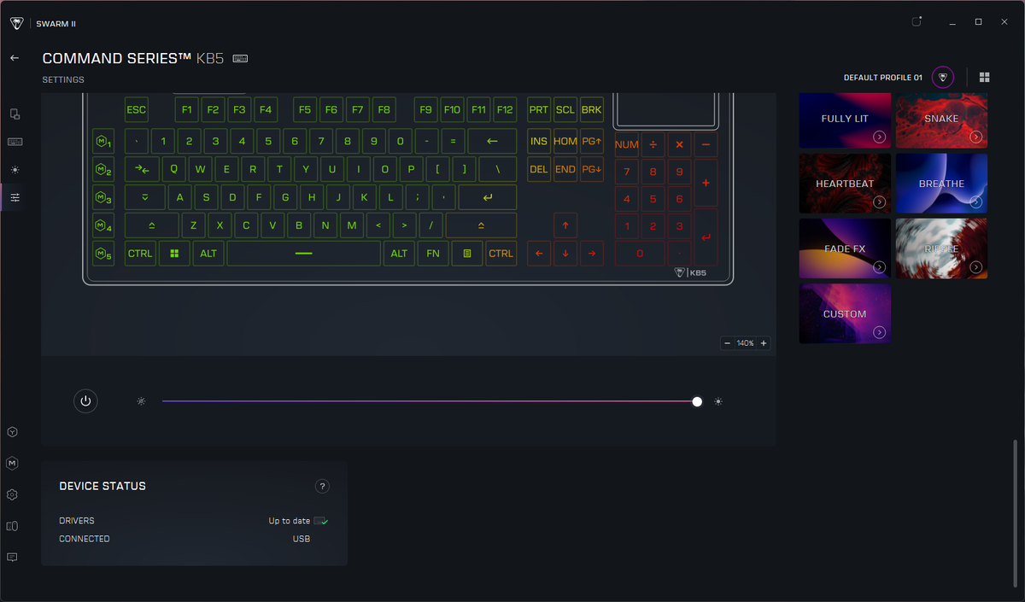Viewport: 1025px width, 602px height.
Task: Open the devices overview sidebar icon
Action: [x=14, y=114]
